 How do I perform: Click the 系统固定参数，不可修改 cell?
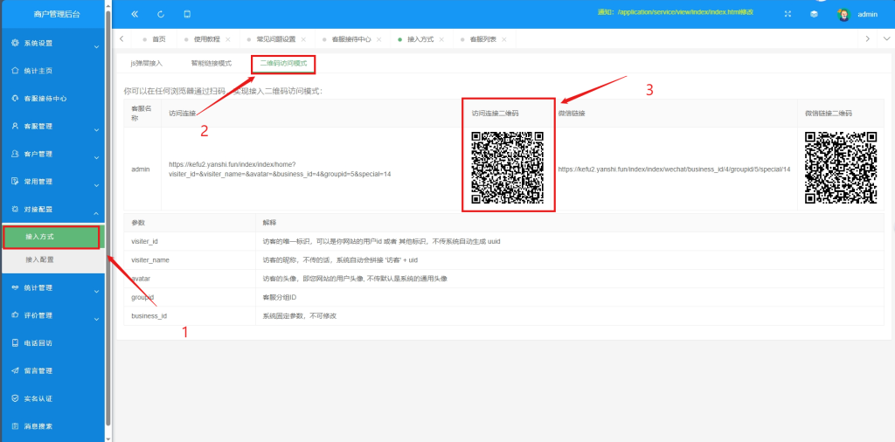click(570, 316)
